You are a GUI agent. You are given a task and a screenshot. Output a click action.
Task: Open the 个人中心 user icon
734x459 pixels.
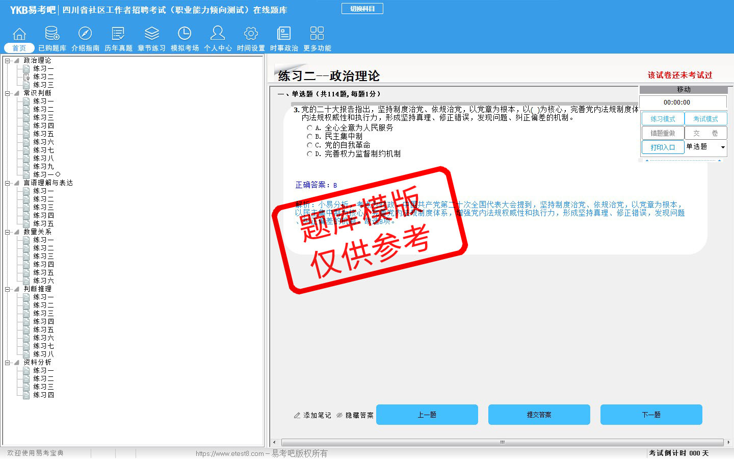point(218,33)
